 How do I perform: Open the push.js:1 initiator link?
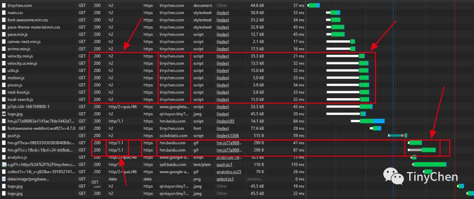(224, 164)
